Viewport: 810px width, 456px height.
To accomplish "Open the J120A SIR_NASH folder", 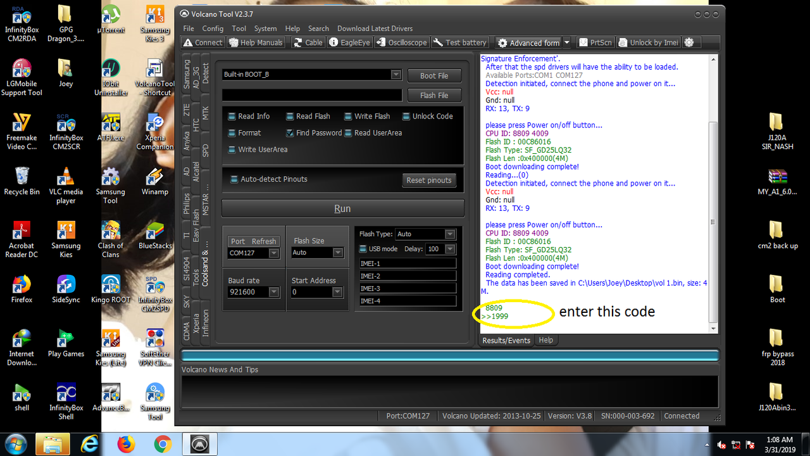I will [x=778, y=132].
